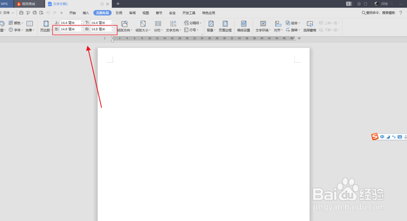Click the Save icon in quick toolbar

coord(21,13)
